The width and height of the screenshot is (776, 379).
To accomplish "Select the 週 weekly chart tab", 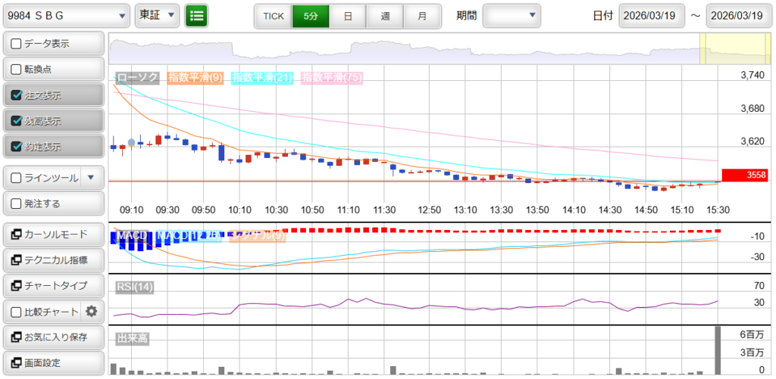I will pos(385,15).
